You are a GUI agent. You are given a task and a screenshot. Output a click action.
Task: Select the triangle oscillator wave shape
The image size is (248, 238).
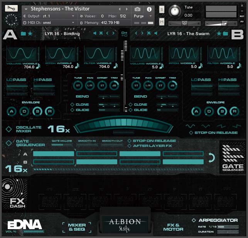tap(206, 126)
